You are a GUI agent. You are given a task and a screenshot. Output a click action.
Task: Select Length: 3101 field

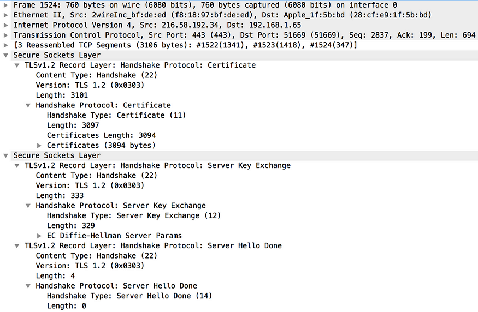click(x=62, y=95)
